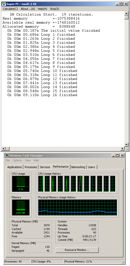
Task: Click the Super PI vertical scrollbar down arrow
Action: tap(126, 145)
